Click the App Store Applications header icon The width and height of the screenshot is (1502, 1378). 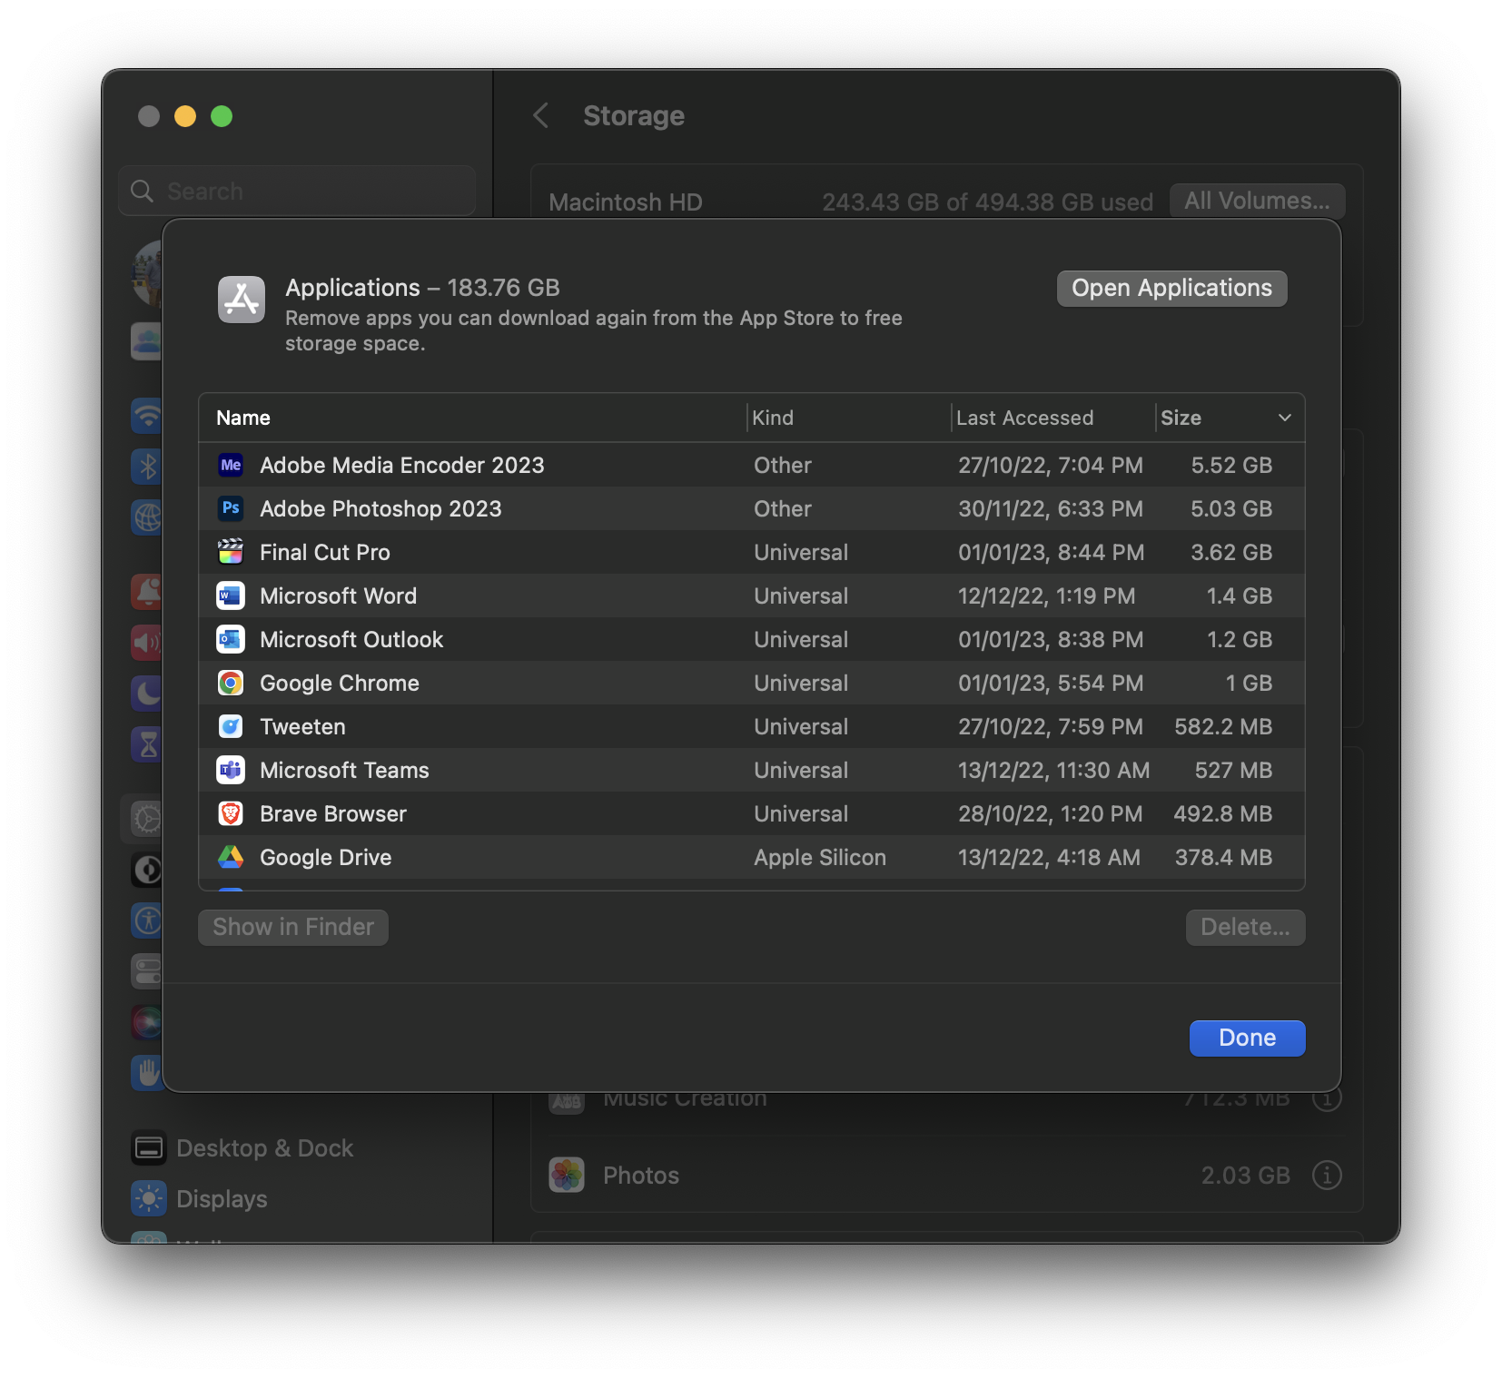point(242,300)
